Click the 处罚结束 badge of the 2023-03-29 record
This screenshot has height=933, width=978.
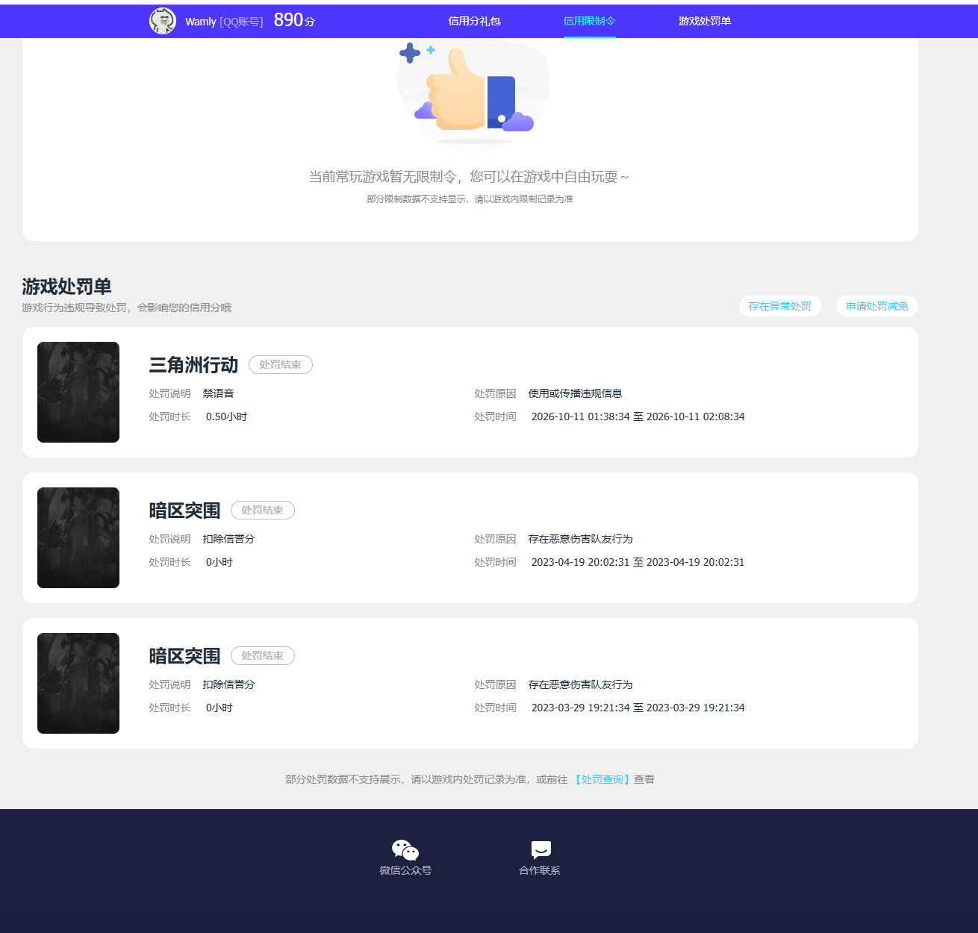pos(262,655)
